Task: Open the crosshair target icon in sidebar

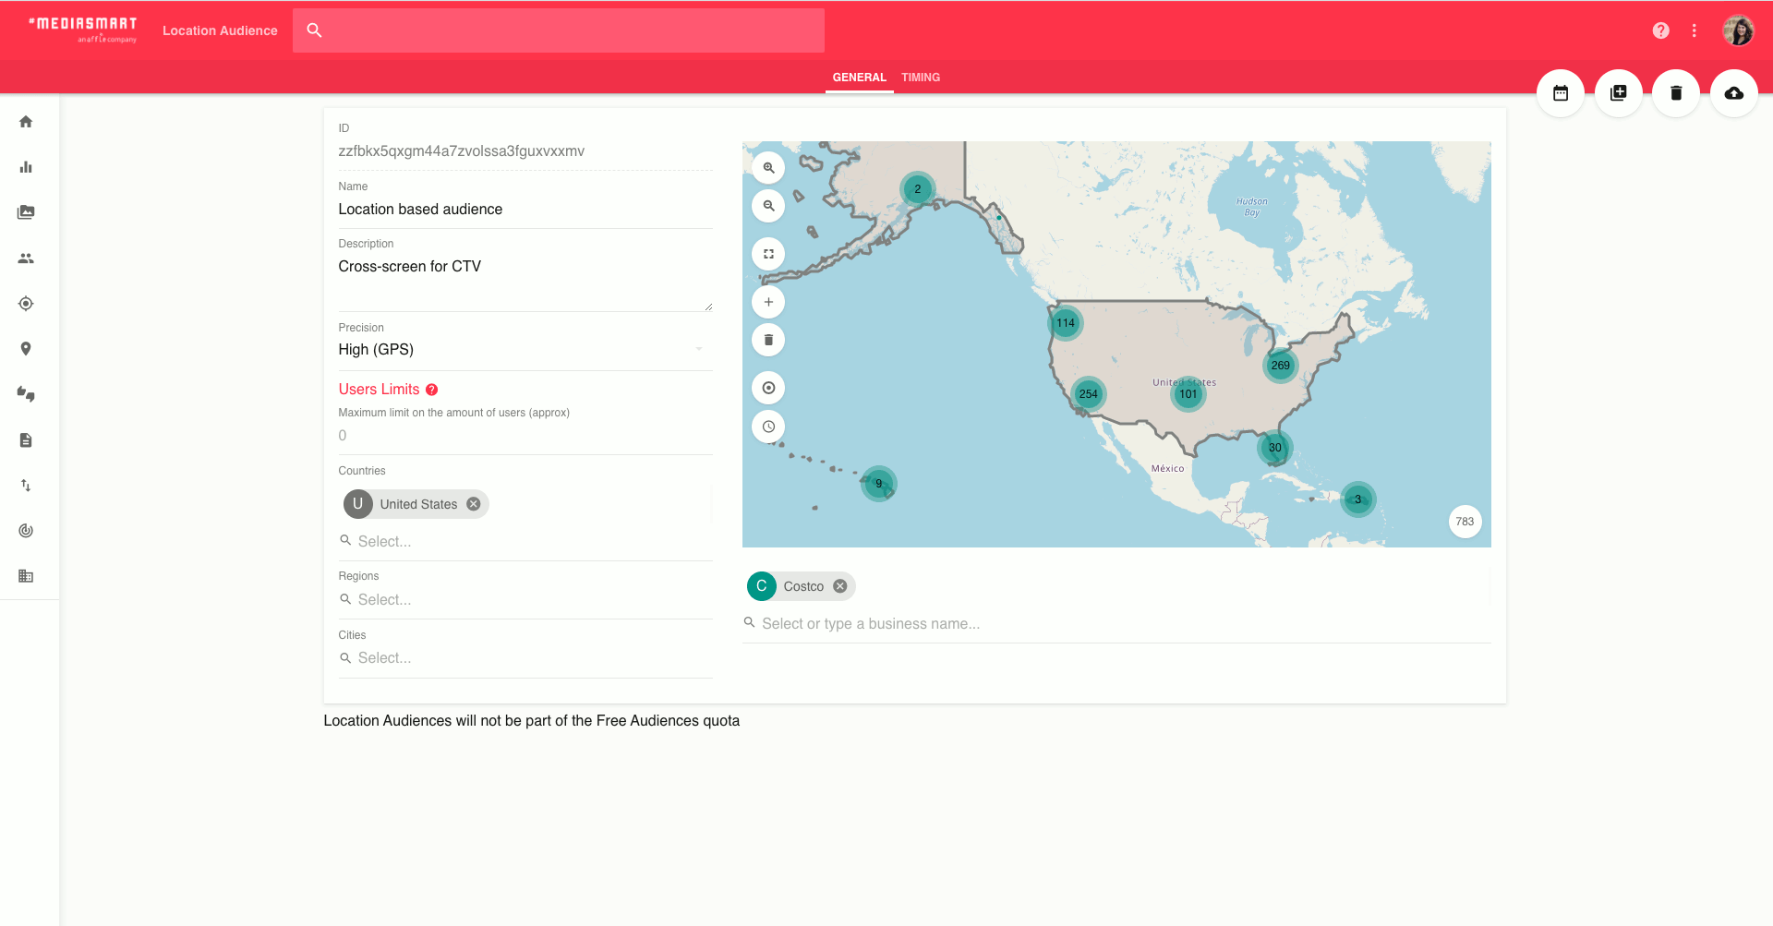Action: coord(26,304)
